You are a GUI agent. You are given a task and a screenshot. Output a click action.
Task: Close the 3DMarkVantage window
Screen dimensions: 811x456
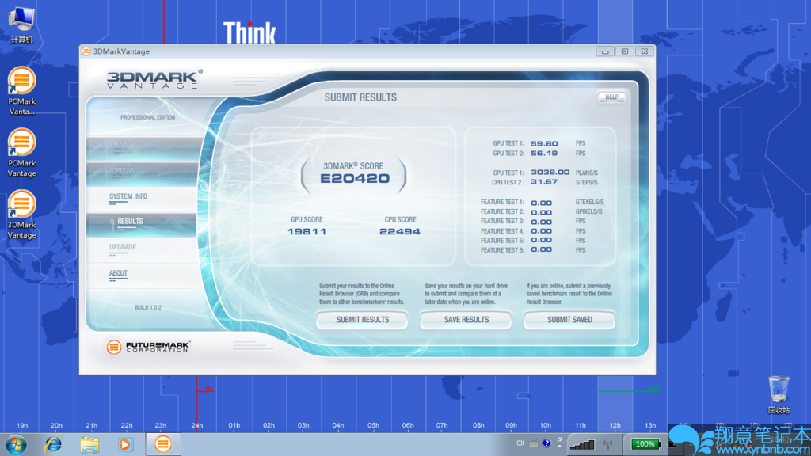[645, 51]
